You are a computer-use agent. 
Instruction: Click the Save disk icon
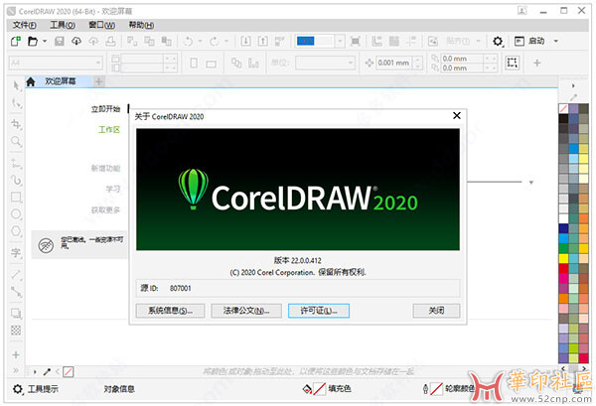point(60,41)
